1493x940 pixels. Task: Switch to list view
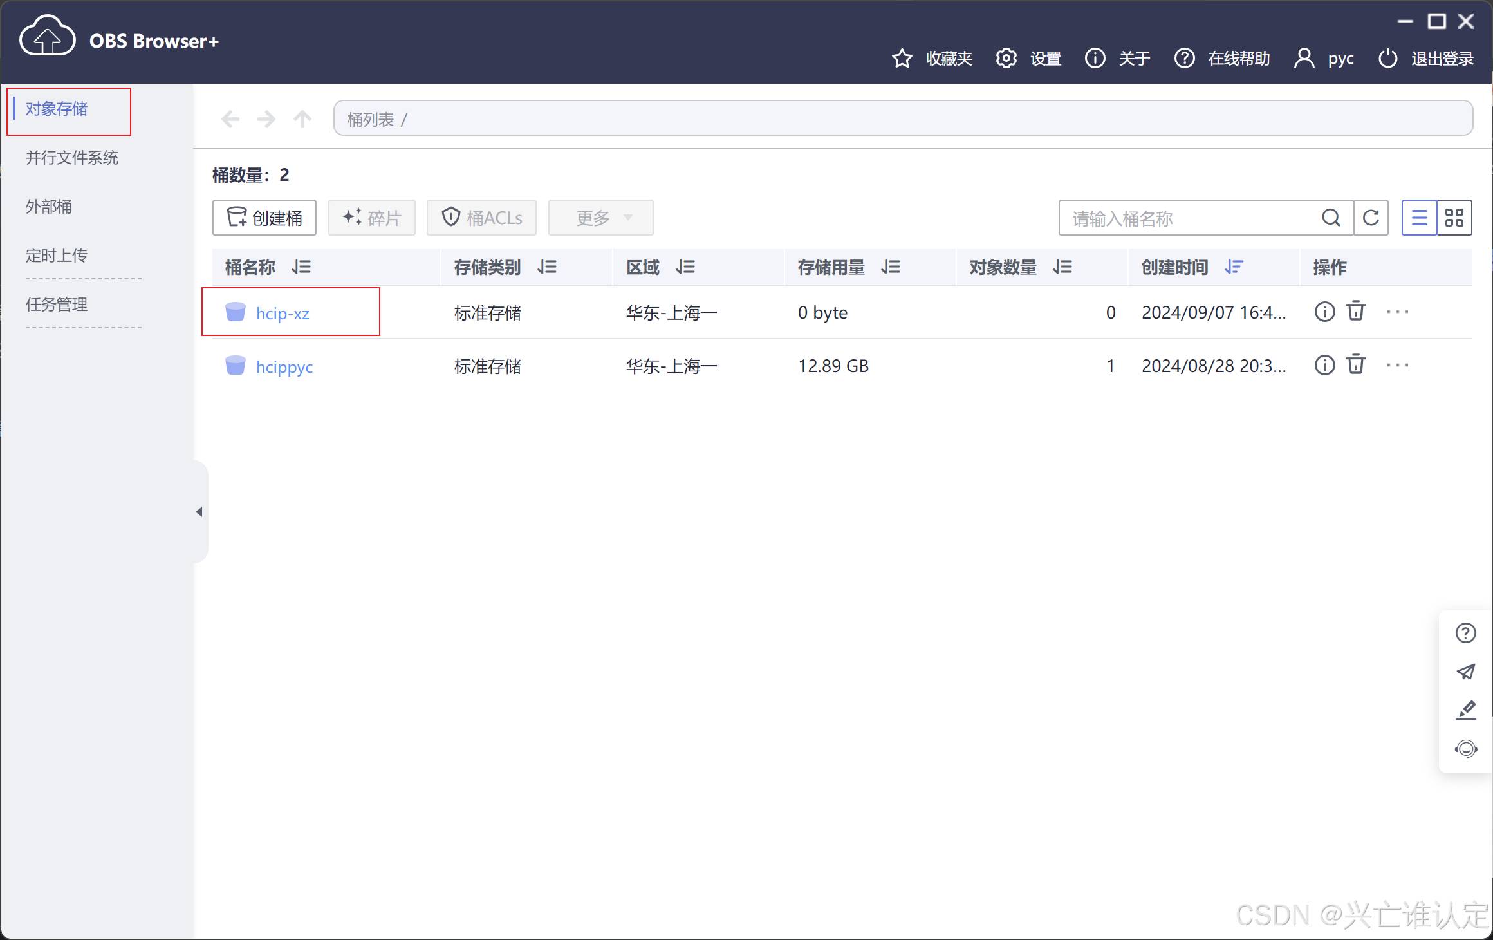point(1419,218)
